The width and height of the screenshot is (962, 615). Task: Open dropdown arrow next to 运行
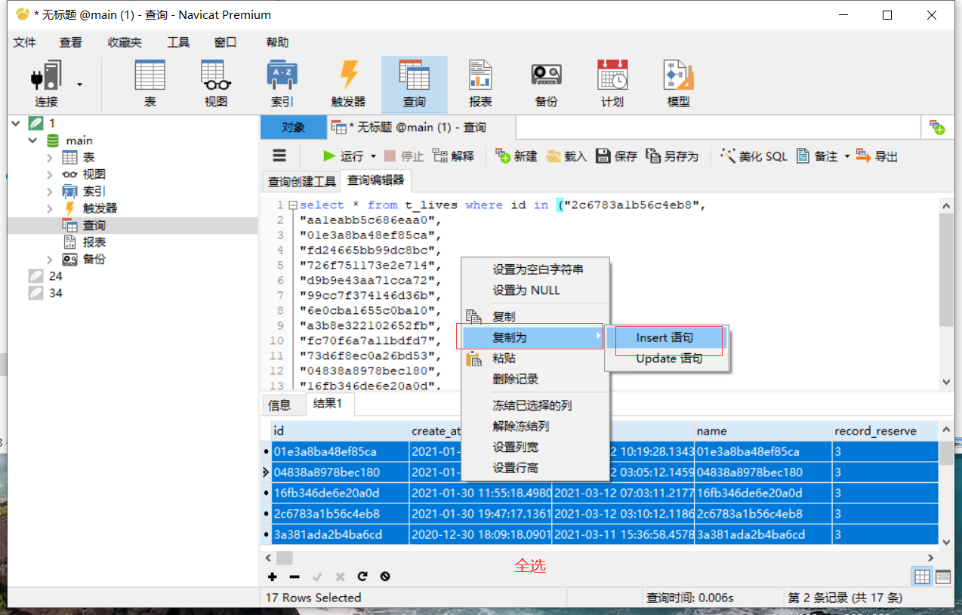pos(372,157)
